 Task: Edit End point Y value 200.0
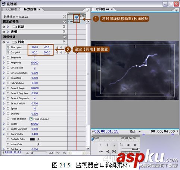(47, 52)
